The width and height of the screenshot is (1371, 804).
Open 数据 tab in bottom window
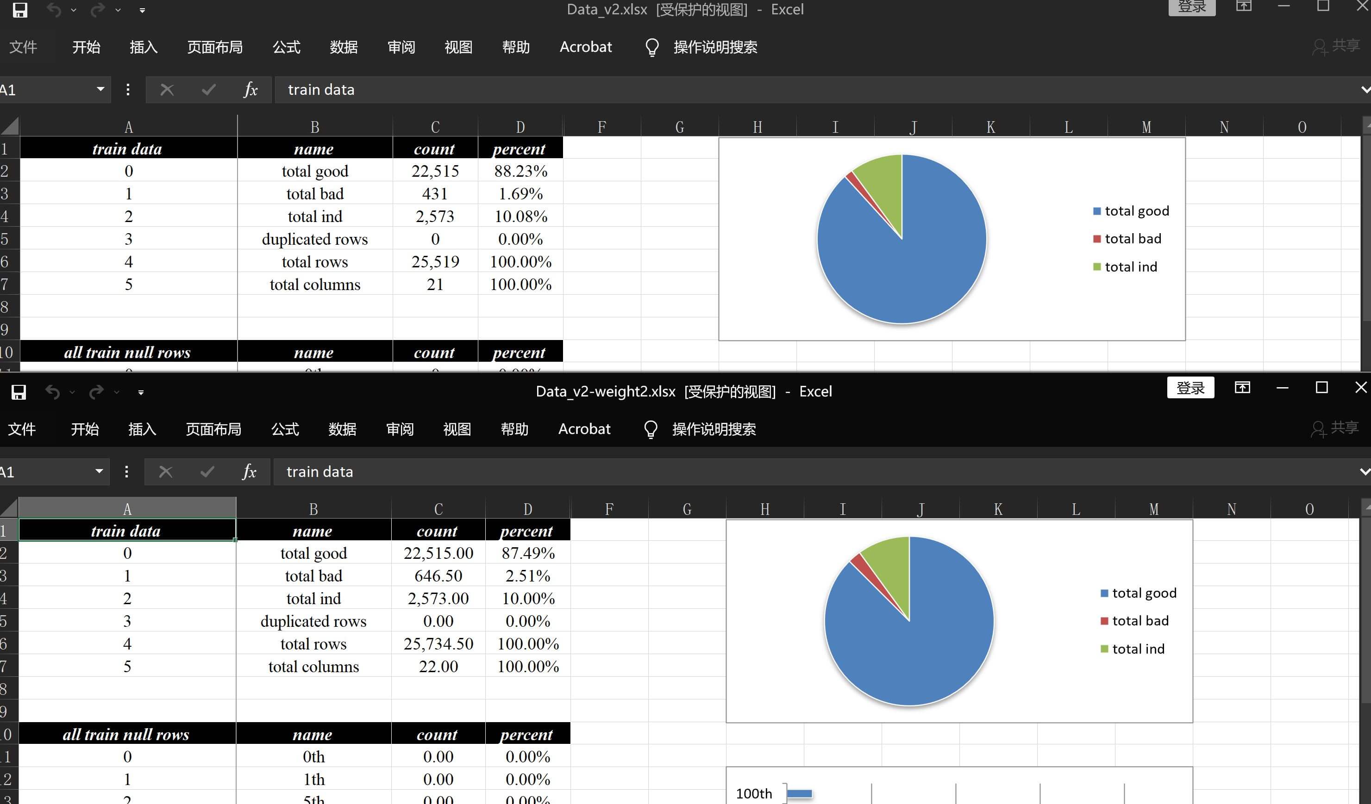coord(342,429)
